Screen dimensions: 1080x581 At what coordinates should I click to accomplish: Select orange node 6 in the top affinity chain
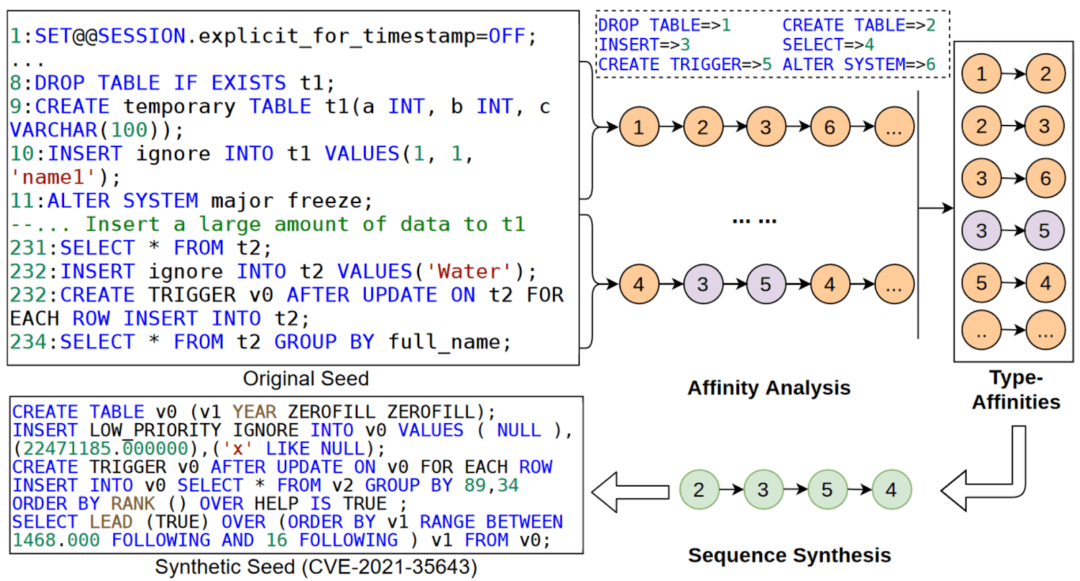coord(830,127)
